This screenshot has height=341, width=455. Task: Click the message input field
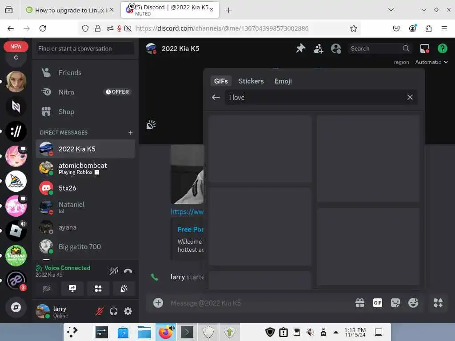(x=258, y=303)
